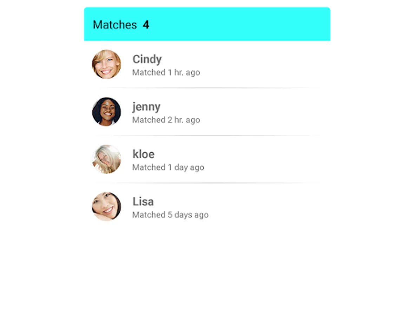
Task: Tap the 'Matched 1 day ago' subtitle
Action: coord(168,167)
